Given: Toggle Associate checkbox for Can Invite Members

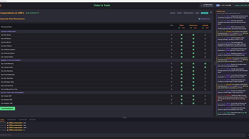Looking at the screenshot, I should coord(205,64).
